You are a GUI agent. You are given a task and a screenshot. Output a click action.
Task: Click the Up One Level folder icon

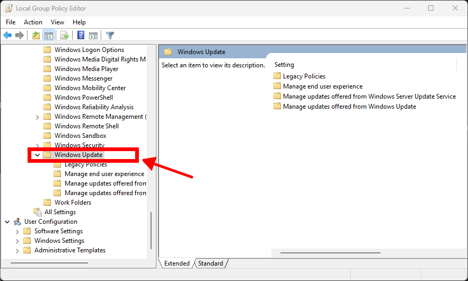coord(36,36)
